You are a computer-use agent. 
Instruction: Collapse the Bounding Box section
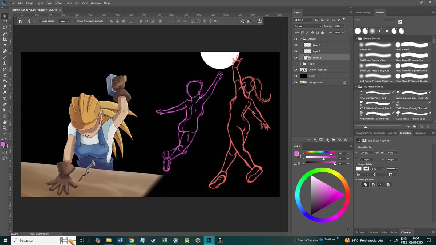click(356, 147)
